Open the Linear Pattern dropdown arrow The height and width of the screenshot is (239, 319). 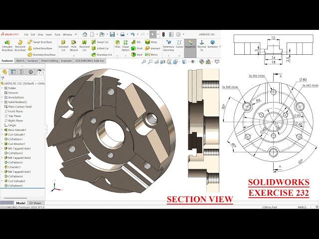pyautogui.click(x=126, y=55)
